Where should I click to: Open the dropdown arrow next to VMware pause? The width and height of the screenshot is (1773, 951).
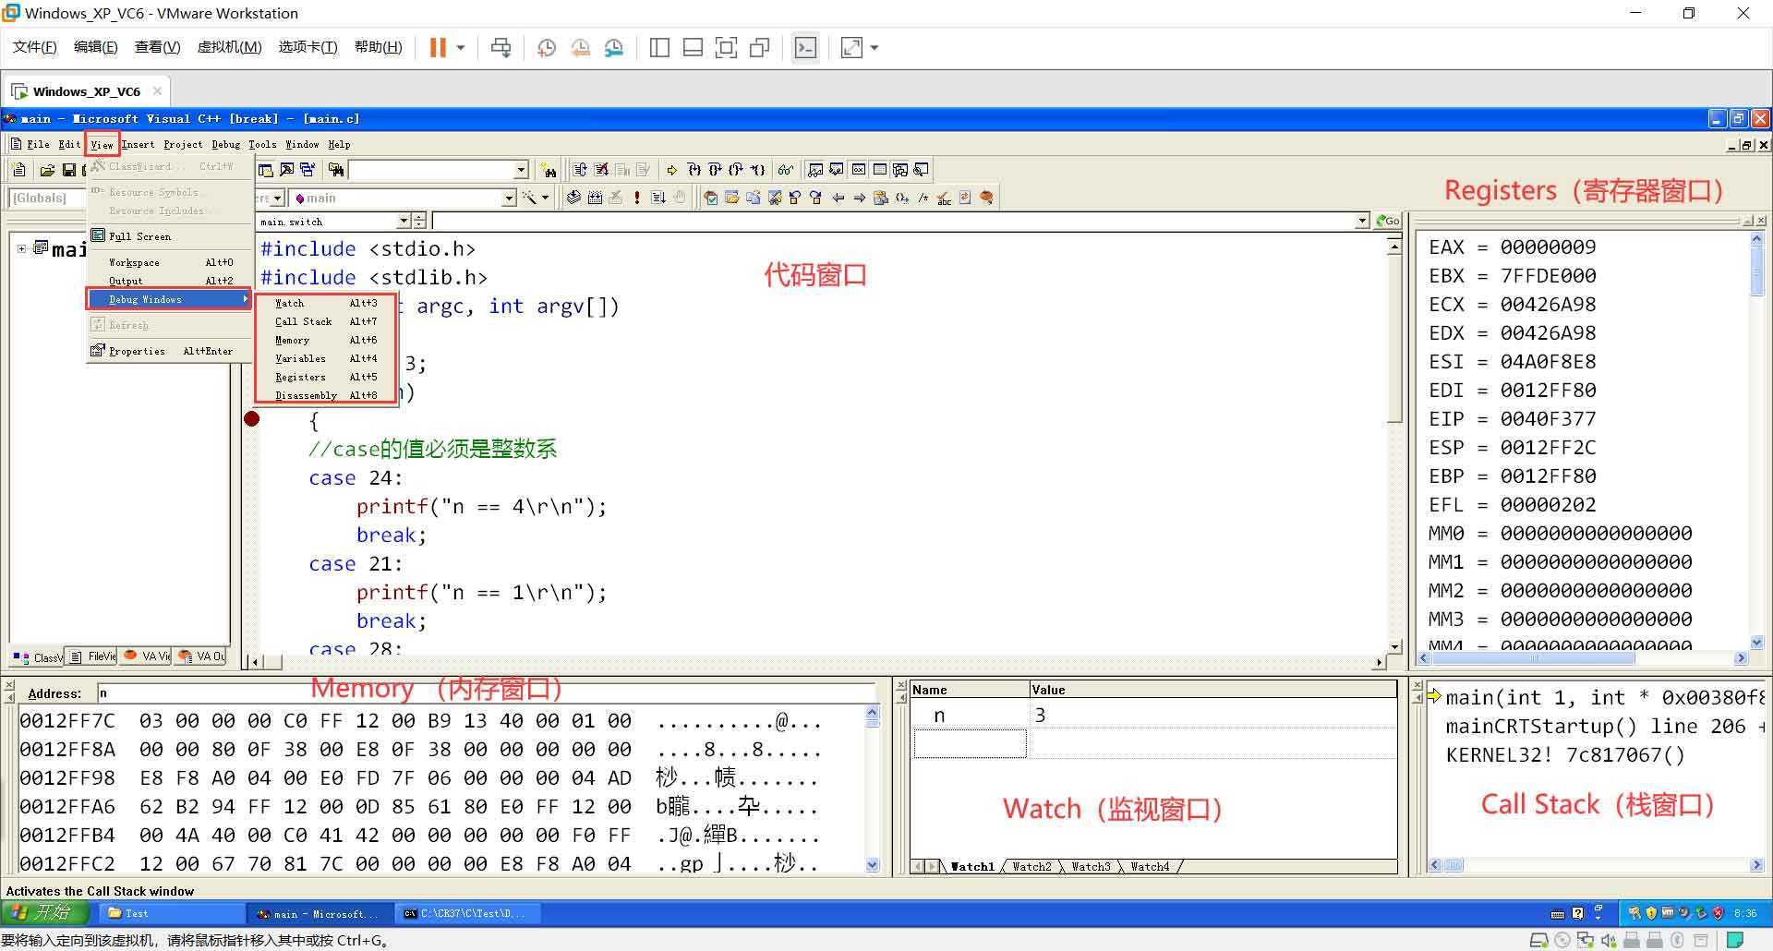click(x=460, y=48)
